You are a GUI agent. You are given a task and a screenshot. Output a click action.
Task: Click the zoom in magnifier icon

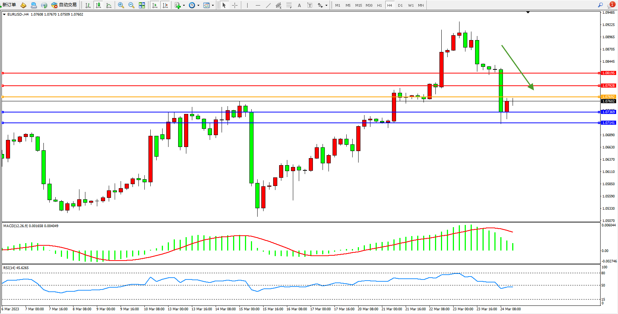click(x=121, y=5)
